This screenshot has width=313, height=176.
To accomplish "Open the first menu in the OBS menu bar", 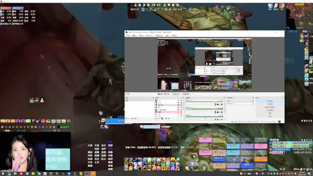I will pos(128,36).
